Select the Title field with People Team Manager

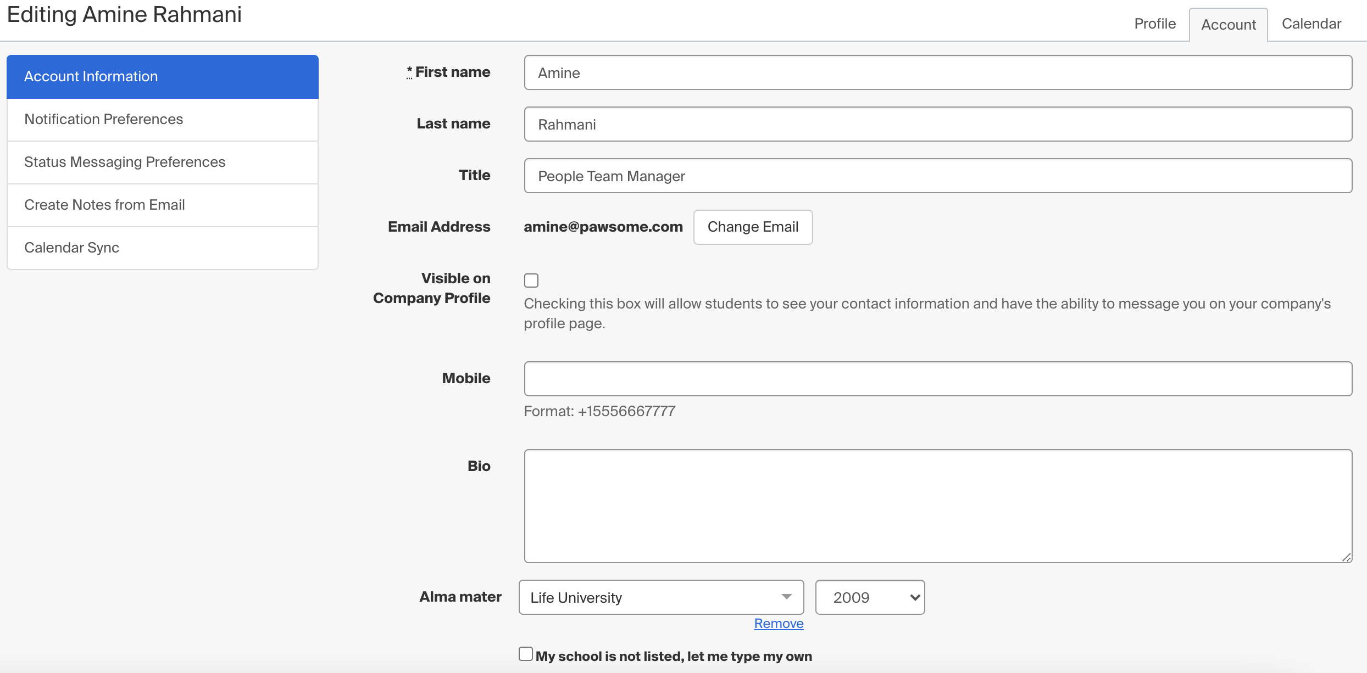click(x=934, y=176)
